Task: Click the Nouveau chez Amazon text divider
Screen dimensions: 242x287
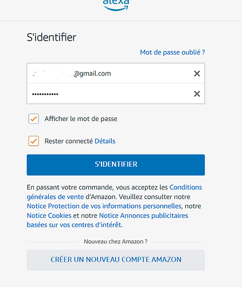Action: pyautogui.click(x=116, y=242)
